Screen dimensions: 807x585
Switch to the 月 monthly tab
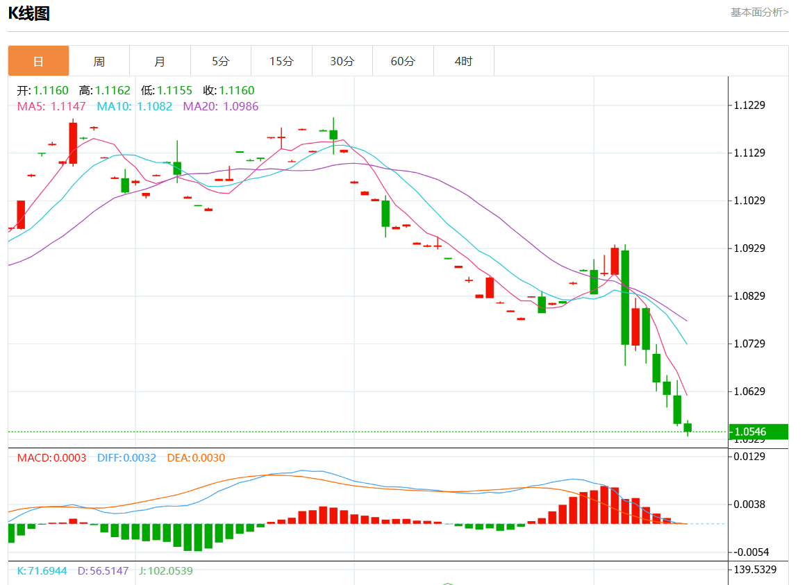pos(160,61)
